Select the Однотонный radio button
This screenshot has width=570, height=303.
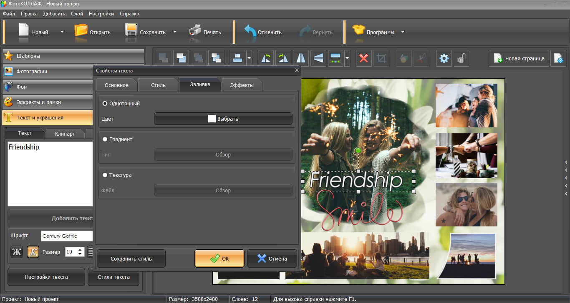click(x=105, y=104)
